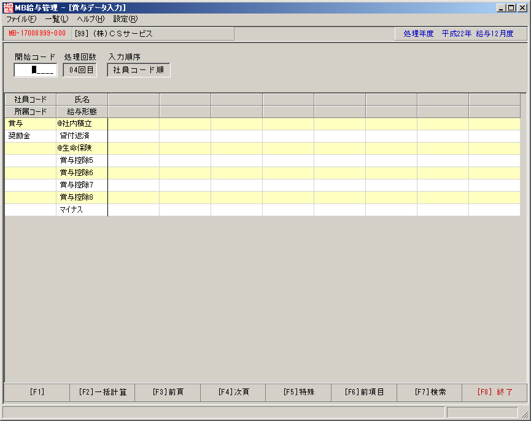Click the MB app icon in title bar
Viewport: 531px width, 421px height.
8,7
